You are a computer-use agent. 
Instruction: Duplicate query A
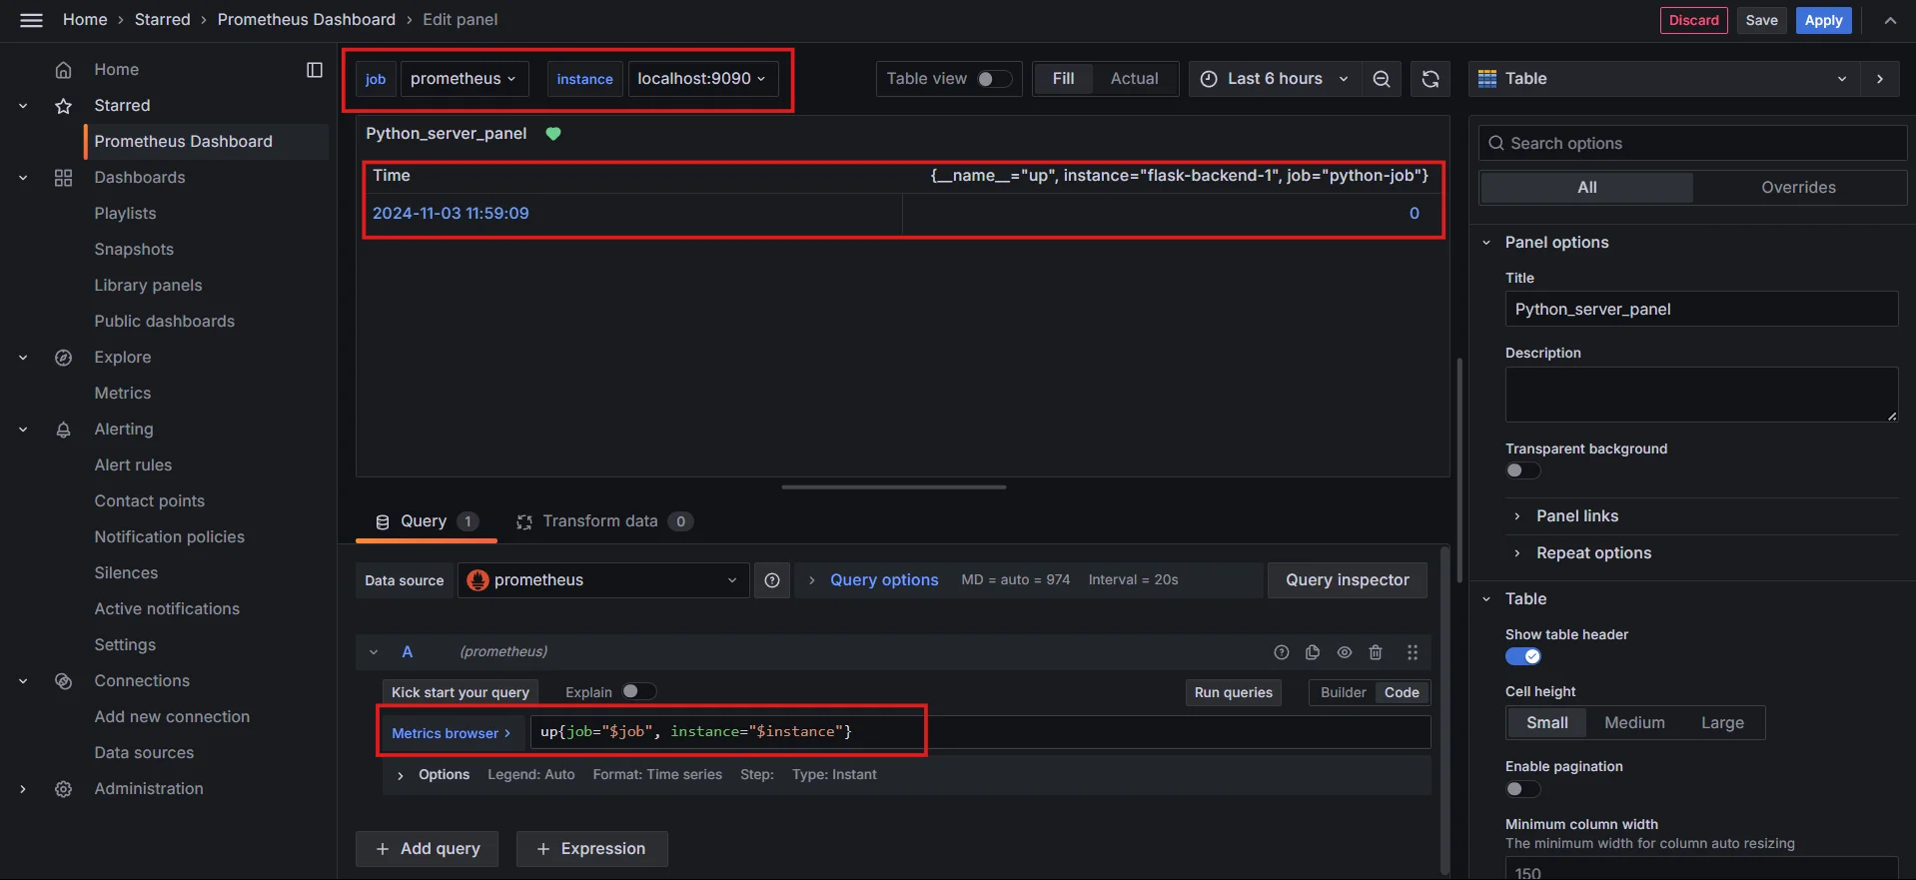tap(1313, 652)
